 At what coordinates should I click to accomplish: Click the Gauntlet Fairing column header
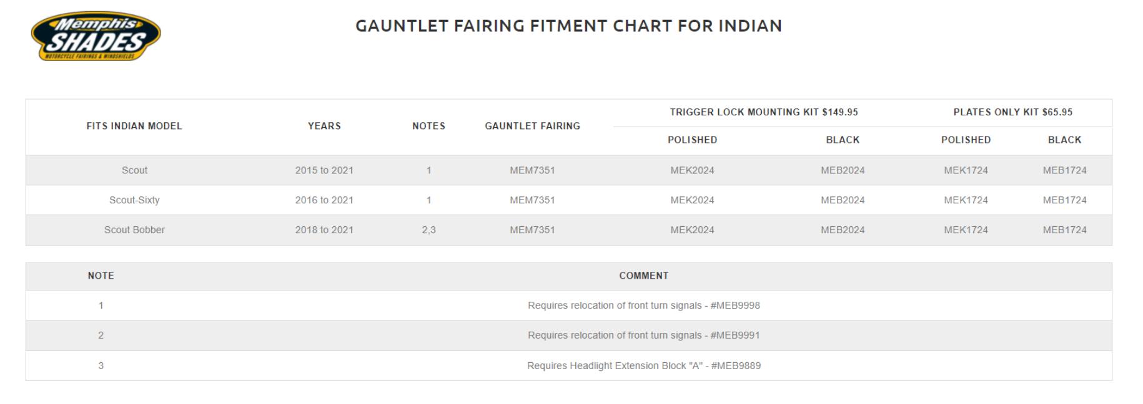click(x=532, y=126)
